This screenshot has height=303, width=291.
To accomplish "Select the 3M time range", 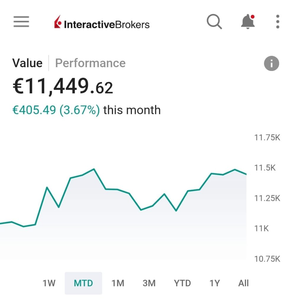I will pyautogui.click(x=149, y=283).
